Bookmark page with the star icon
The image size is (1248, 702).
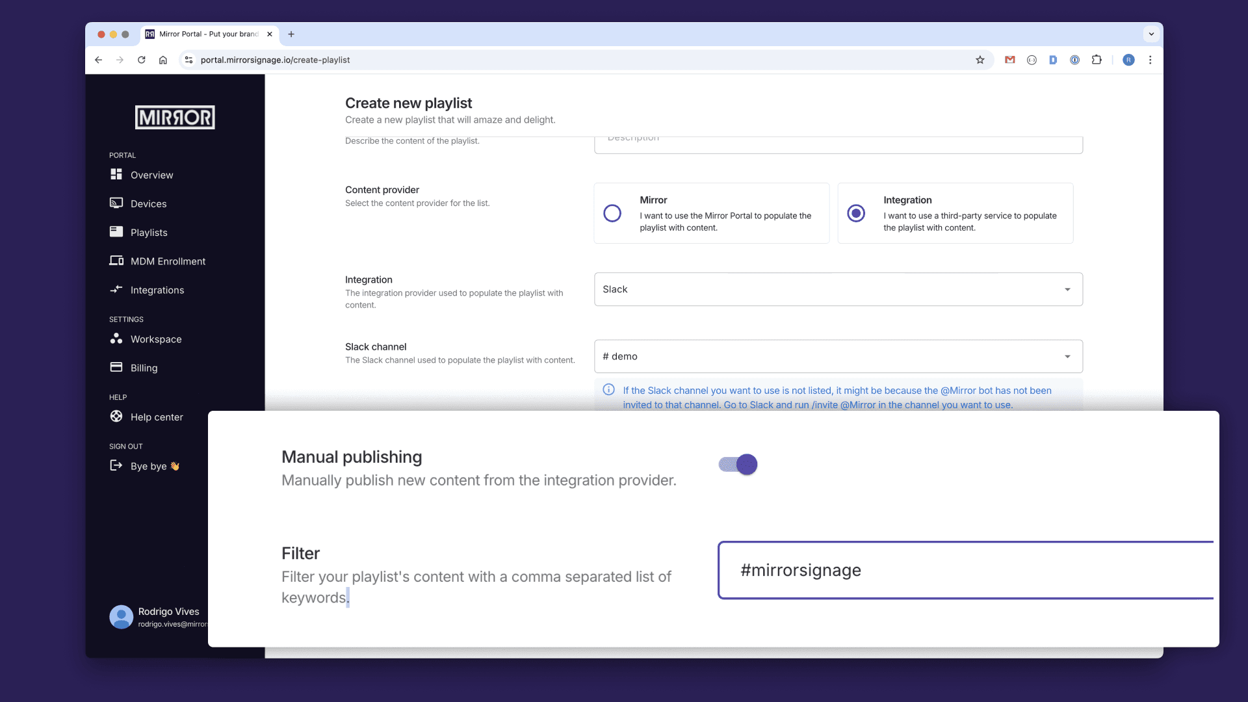click(980, 60)
